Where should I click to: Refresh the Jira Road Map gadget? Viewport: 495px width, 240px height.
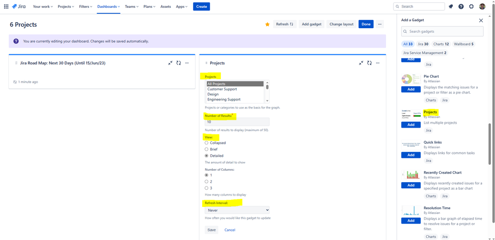178,63
